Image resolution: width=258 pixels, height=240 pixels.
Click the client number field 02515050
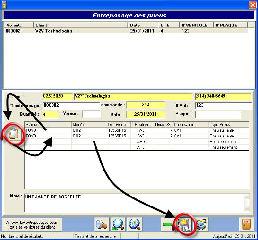(58, 96)
